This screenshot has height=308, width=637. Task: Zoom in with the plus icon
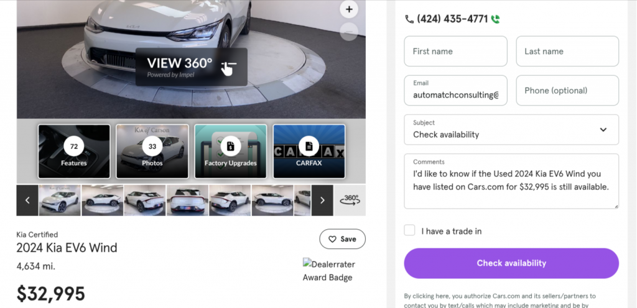[349, 9]
